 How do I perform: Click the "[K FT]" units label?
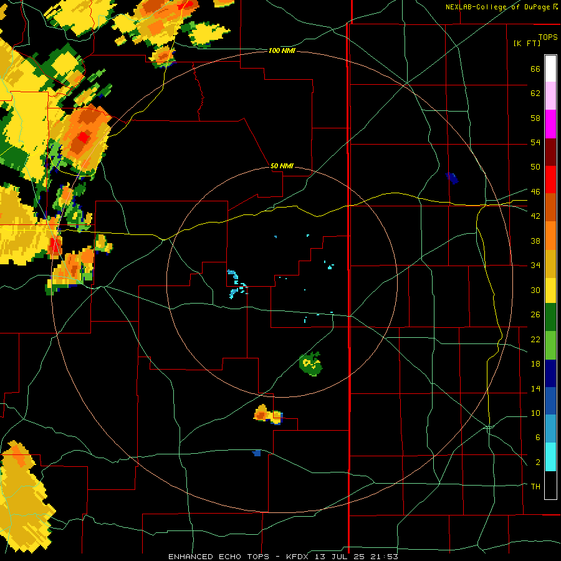coord(527,43)
